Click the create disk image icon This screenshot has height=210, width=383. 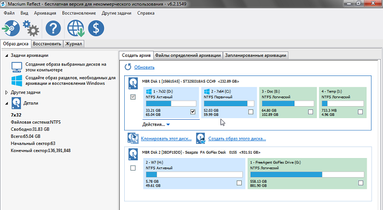201,138
